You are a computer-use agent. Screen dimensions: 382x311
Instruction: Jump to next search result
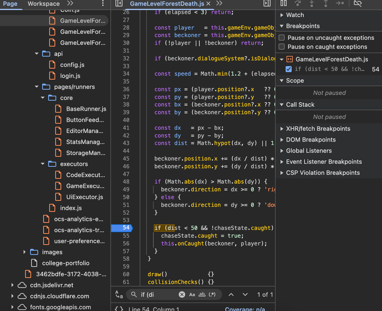pos(245,294)
